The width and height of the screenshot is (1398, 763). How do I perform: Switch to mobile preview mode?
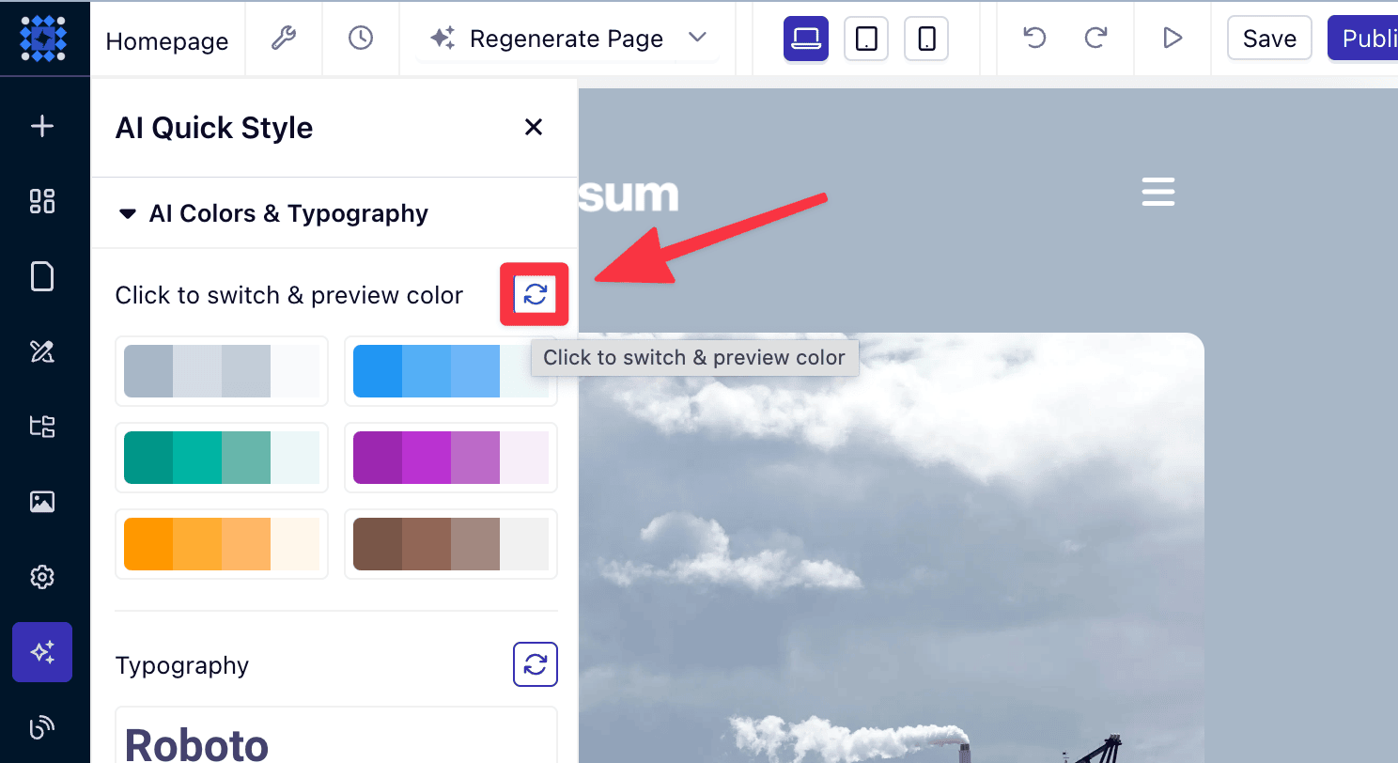(x=926, y=39)
